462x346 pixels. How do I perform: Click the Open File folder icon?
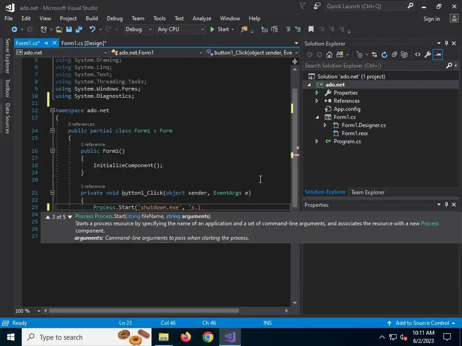pos(59,29)
